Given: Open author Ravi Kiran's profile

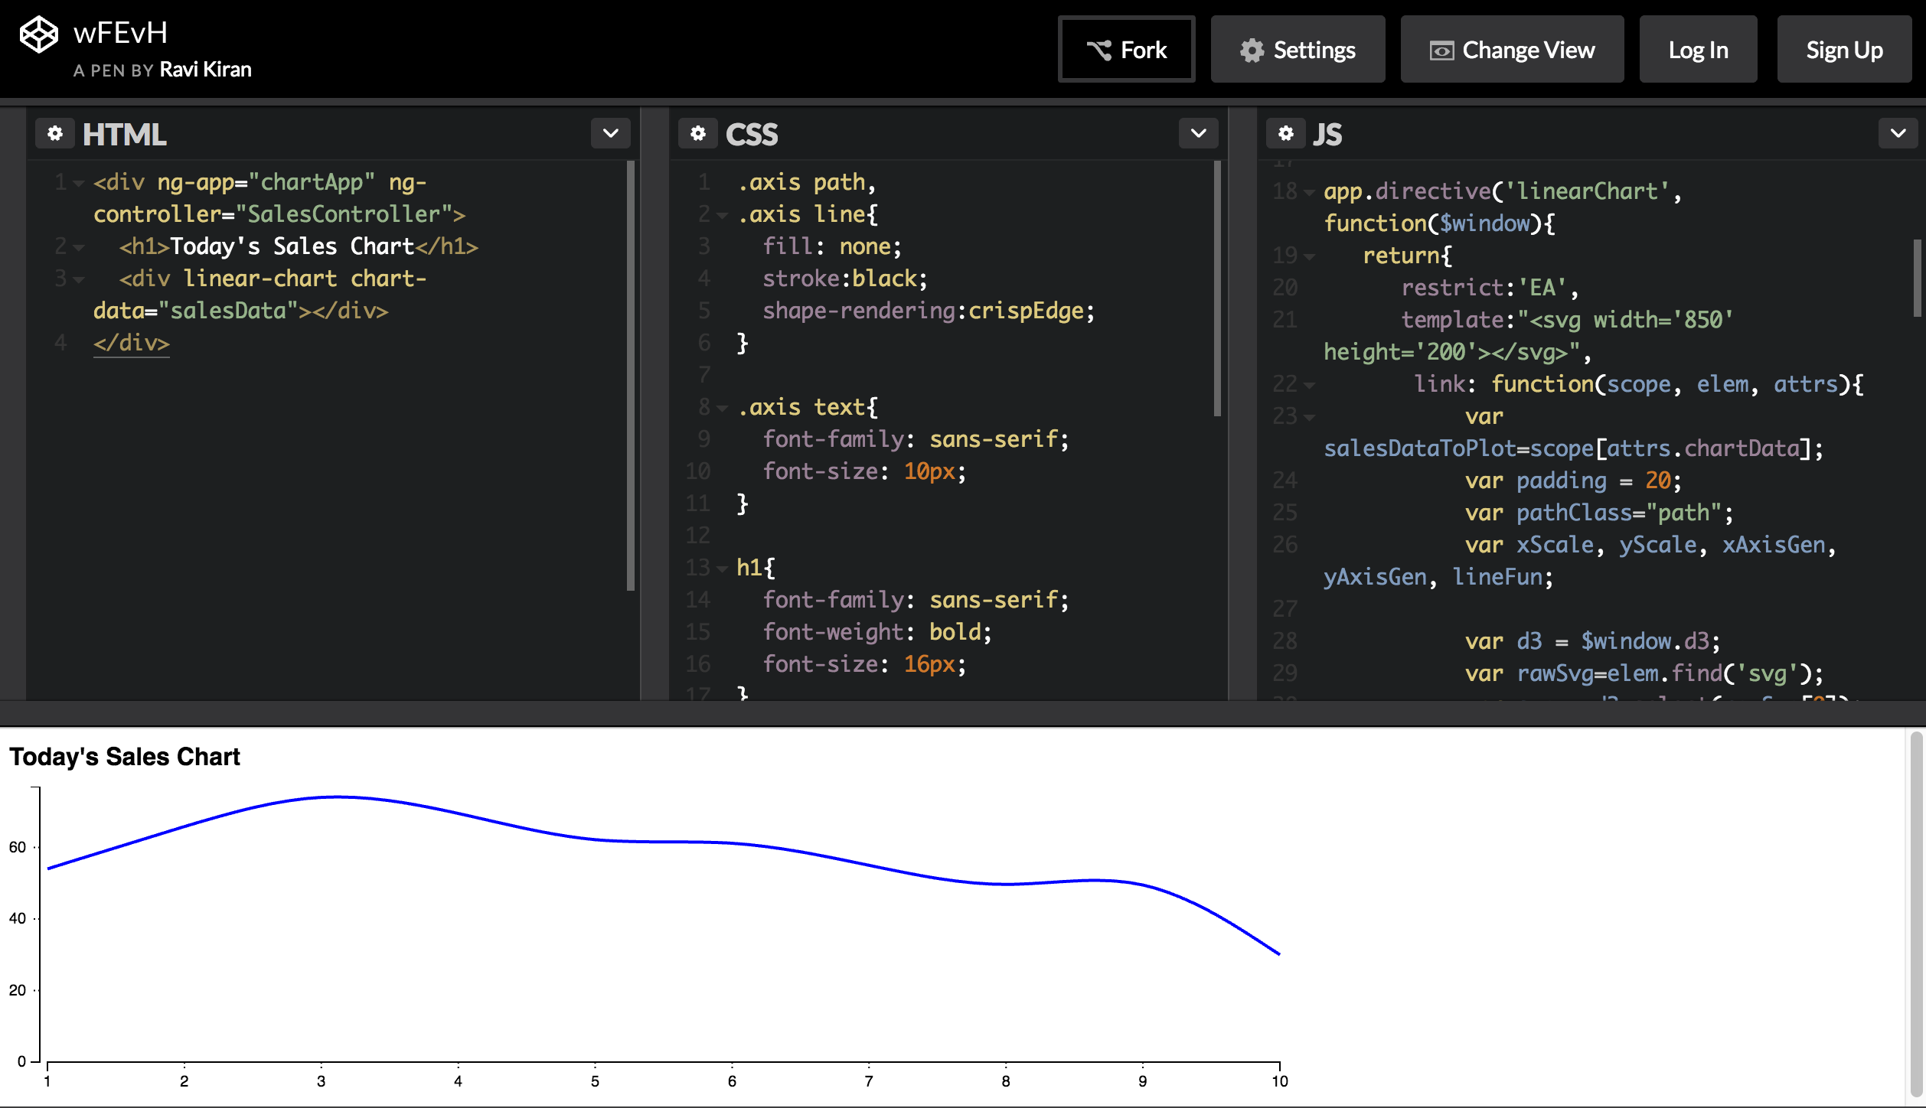Looking at the screenshot, I should 205,70.
